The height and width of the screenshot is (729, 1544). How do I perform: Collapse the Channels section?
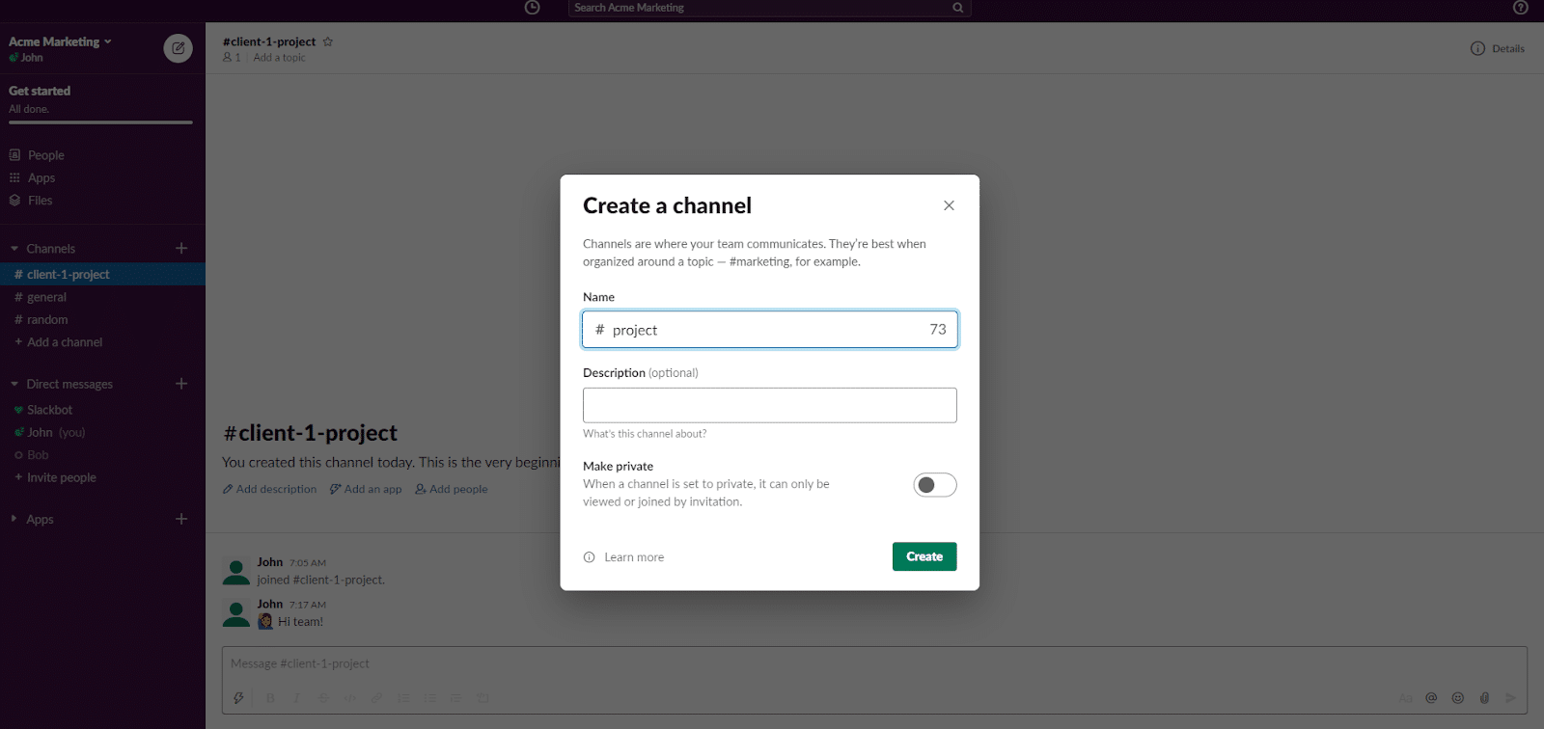click(14, 249)
